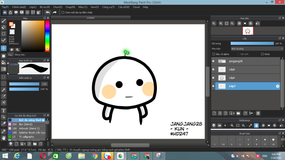
Task: Select the Text tool
Action: point(3,111)
